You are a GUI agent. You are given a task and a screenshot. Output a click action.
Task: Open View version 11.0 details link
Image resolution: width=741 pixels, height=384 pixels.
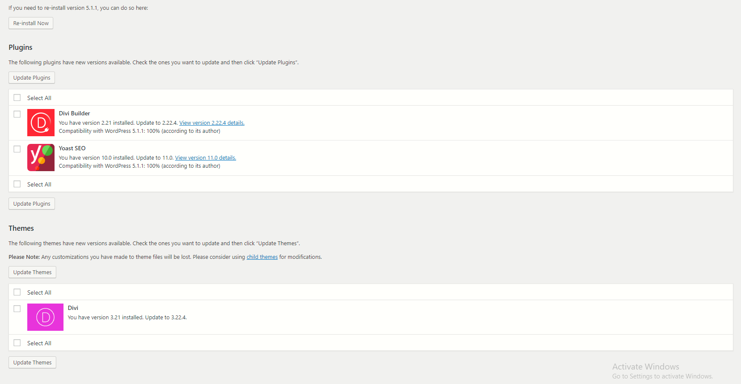pos(205,158)
